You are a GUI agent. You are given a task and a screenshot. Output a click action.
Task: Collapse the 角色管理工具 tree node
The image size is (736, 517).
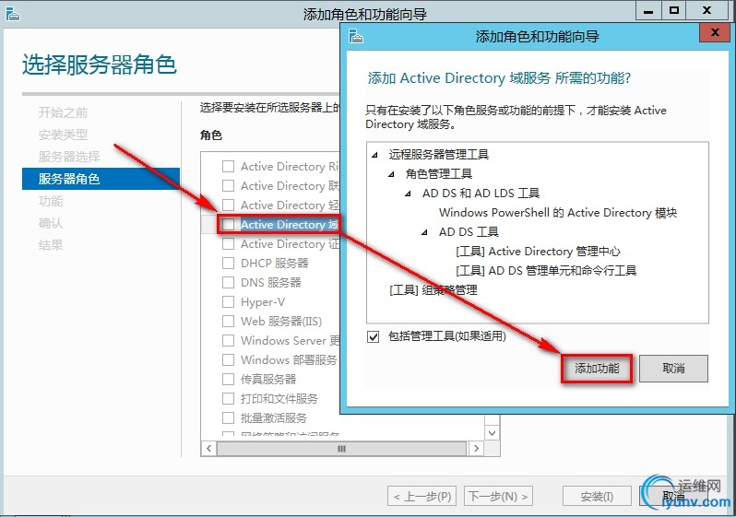point(391,174)
